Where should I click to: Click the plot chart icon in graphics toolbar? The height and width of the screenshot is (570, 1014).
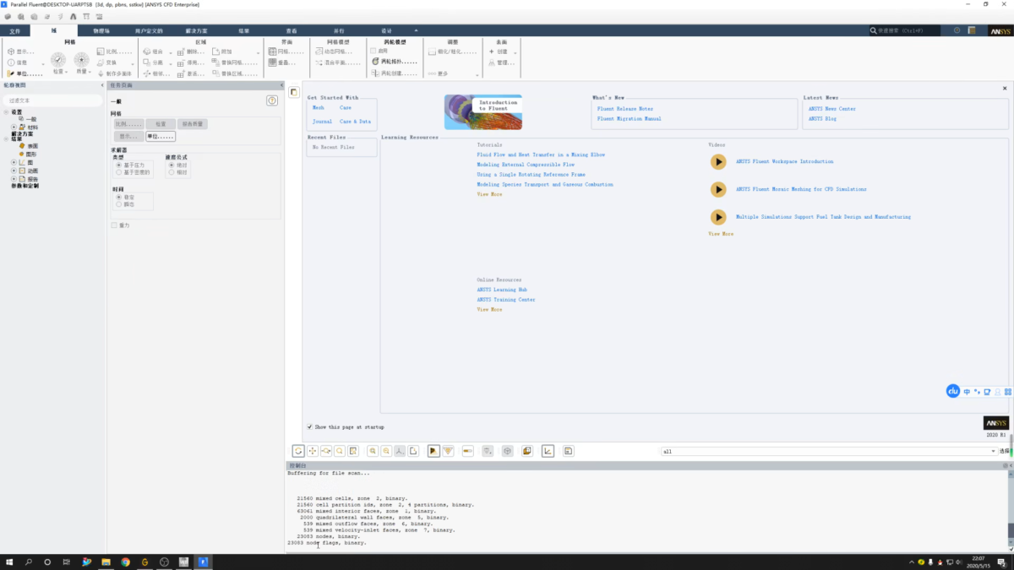[548, 451]
